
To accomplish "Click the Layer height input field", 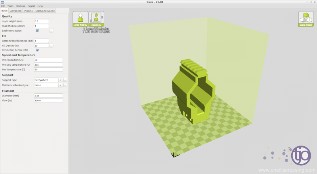I will (42, 21).
